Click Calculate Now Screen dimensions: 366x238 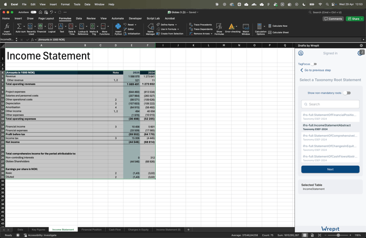pos(278,26)
